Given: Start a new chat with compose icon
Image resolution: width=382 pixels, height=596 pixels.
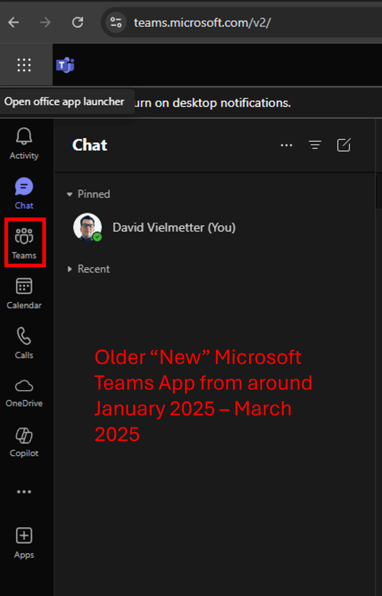Looking at the screenshot, I should click(344, 145).
